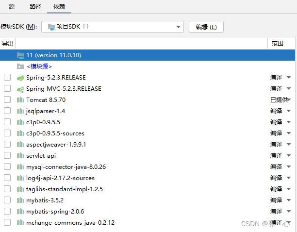Click the module source folder icon

pyautogui.click(x=20, y=66)
